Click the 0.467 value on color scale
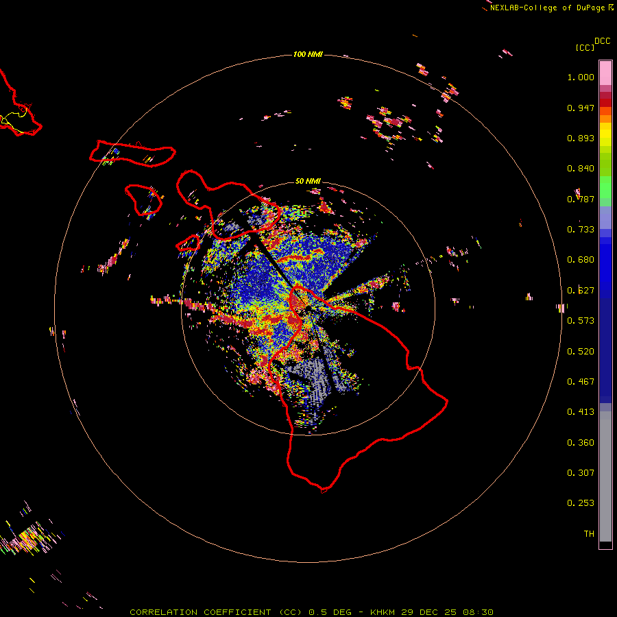The height and width of the screenshot is (617, 617). point(581,382)
